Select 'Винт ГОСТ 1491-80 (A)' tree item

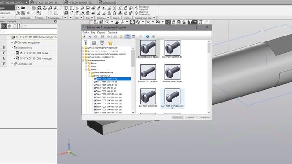106,88
